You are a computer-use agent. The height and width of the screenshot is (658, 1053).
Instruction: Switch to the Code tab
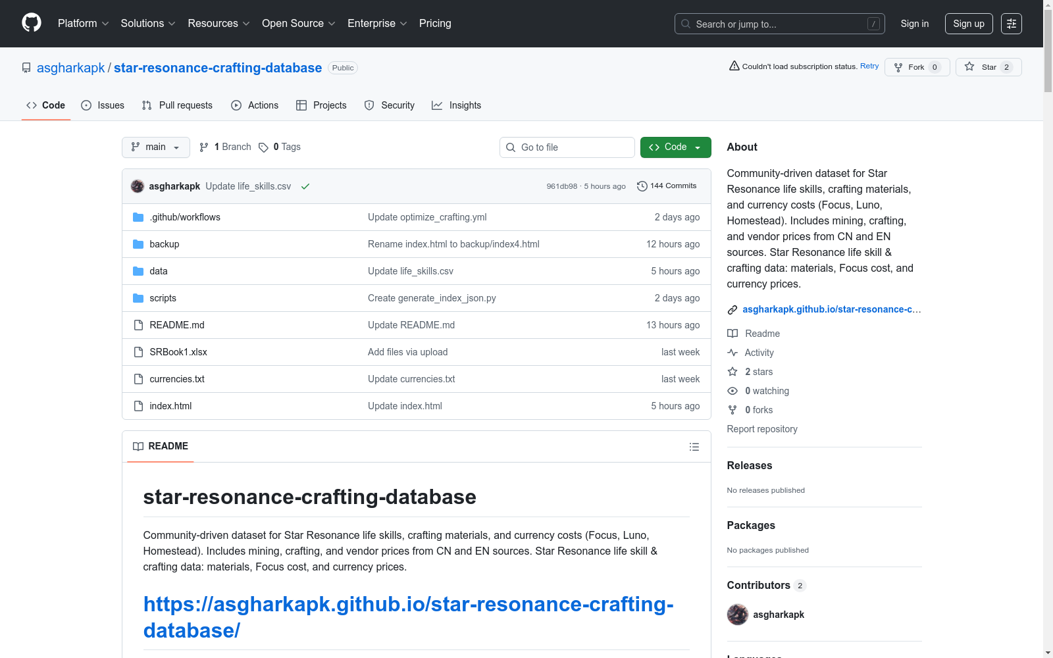[x=46, y=105]
